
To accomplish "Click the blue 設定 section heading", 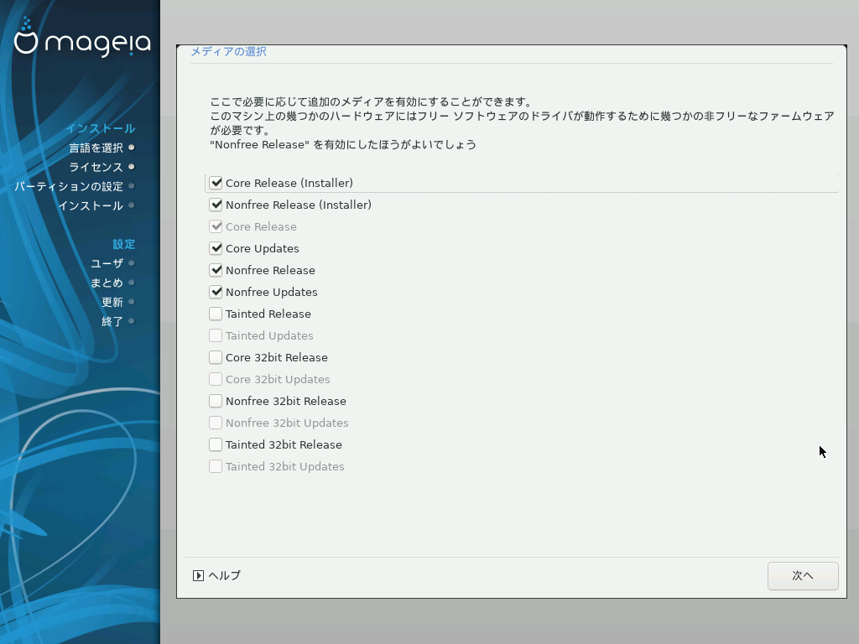I will [x=124, y=244].
